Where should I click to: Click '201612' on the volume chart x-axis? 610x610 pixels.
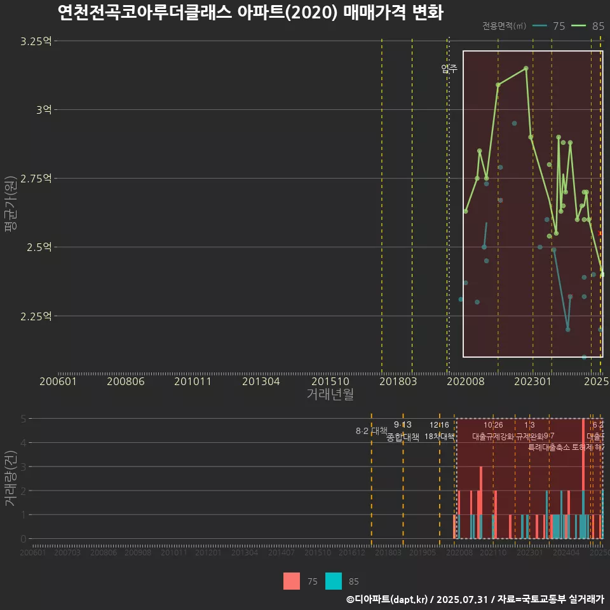point(352,552)
